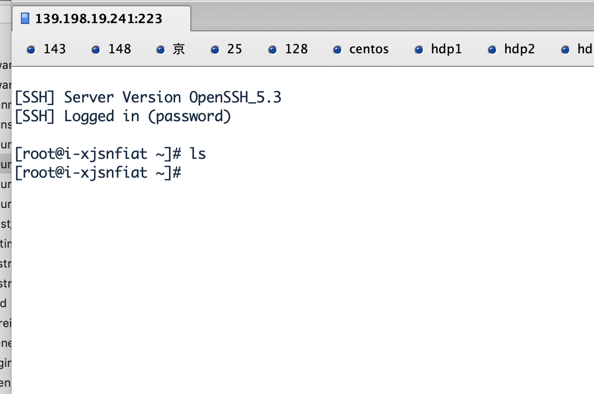Click the blue dot icon beside 148
Screen dimensions: 594x394
(96, 50)
